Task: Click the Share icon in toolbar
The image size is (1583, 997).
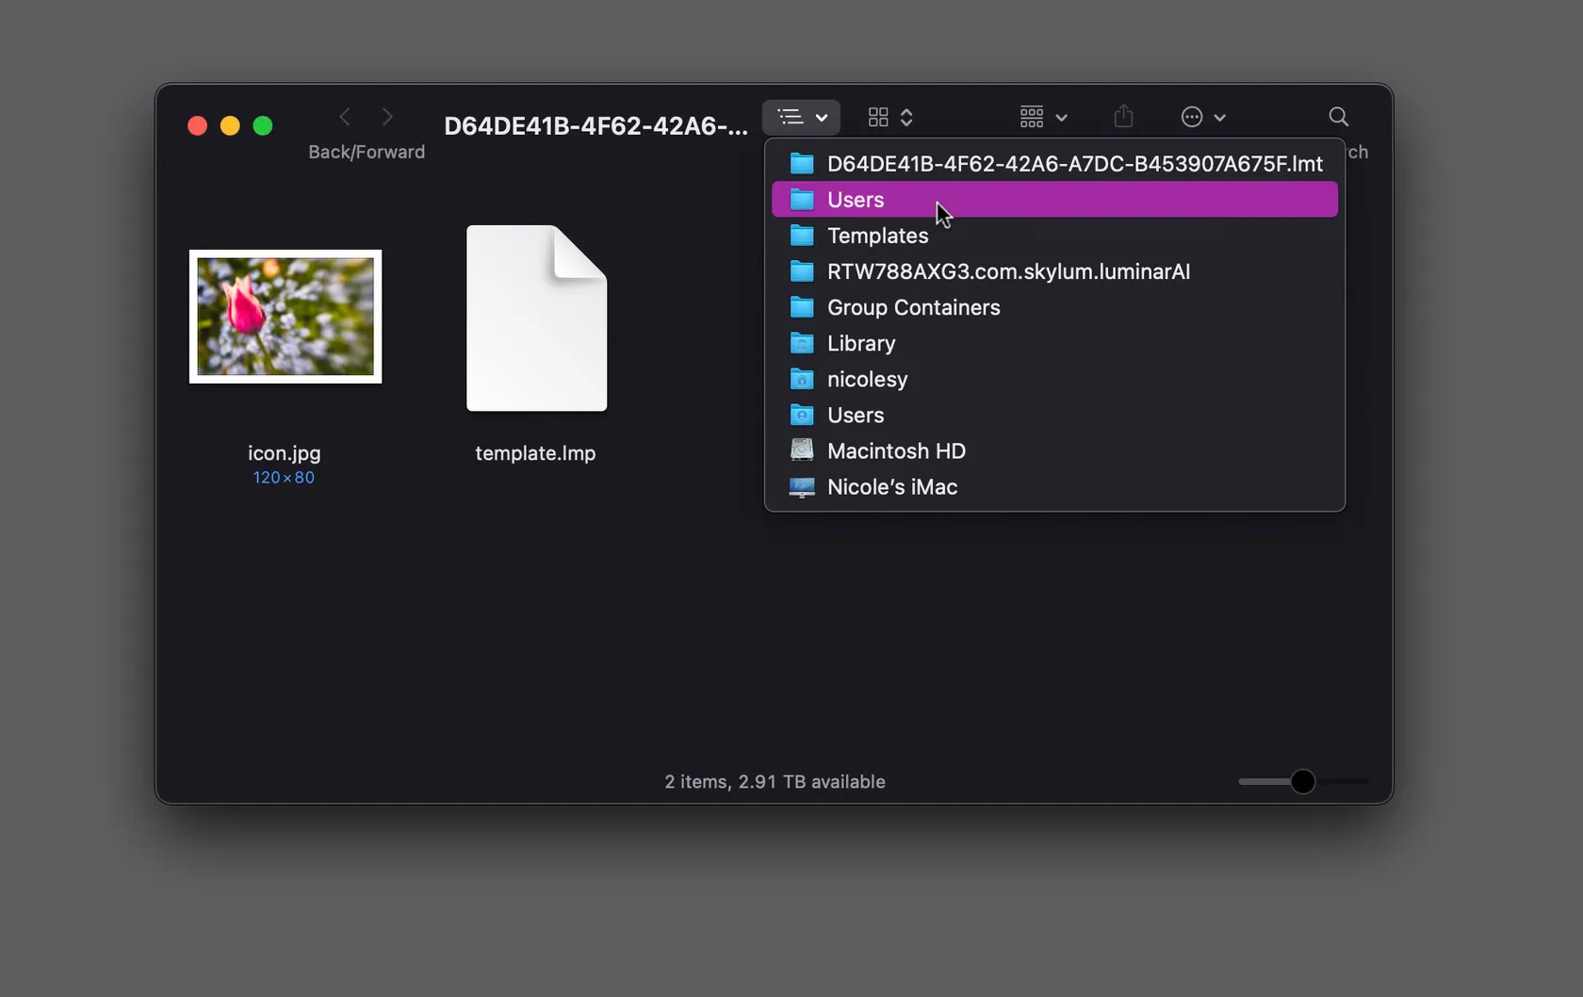Action: 1123,117
